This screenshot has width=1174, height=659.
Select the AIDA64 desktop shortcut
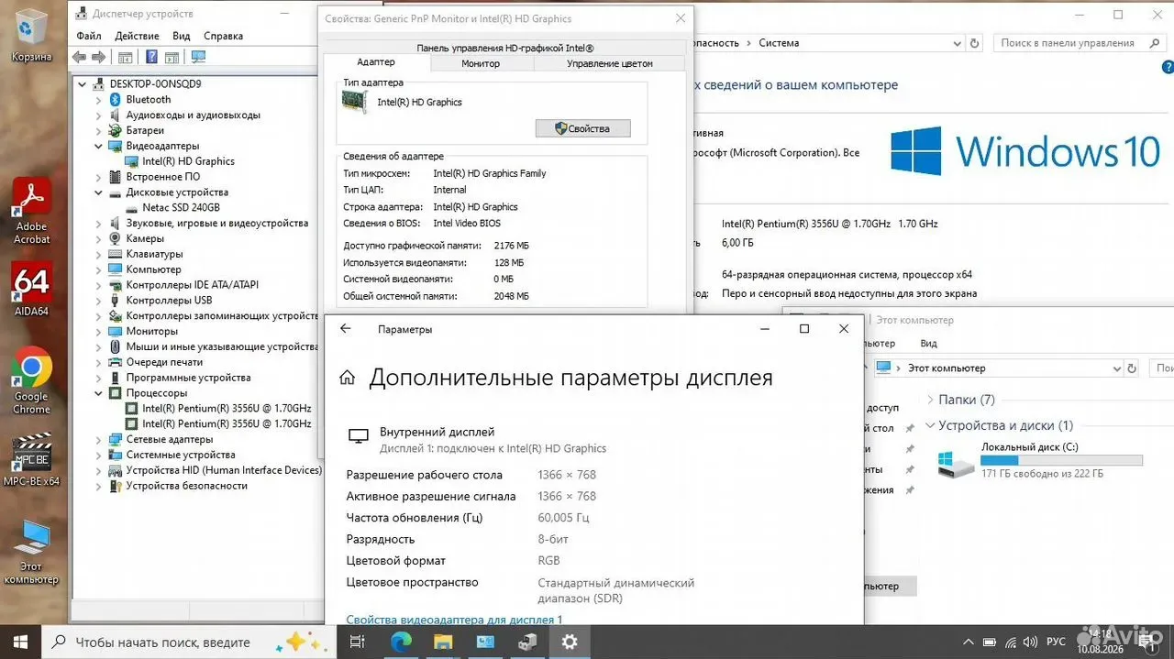click(x=32, y=290)
